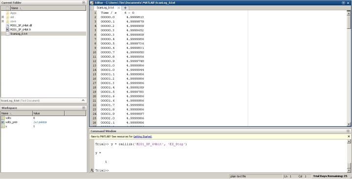Open the Editor window actions dropdown
Screen dimensions: 352x179
(343, 3)
